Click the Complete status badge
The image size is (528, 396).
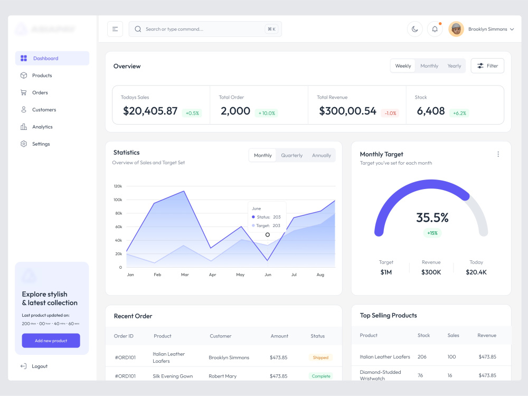pyautogui.click(x=321, y=376)
